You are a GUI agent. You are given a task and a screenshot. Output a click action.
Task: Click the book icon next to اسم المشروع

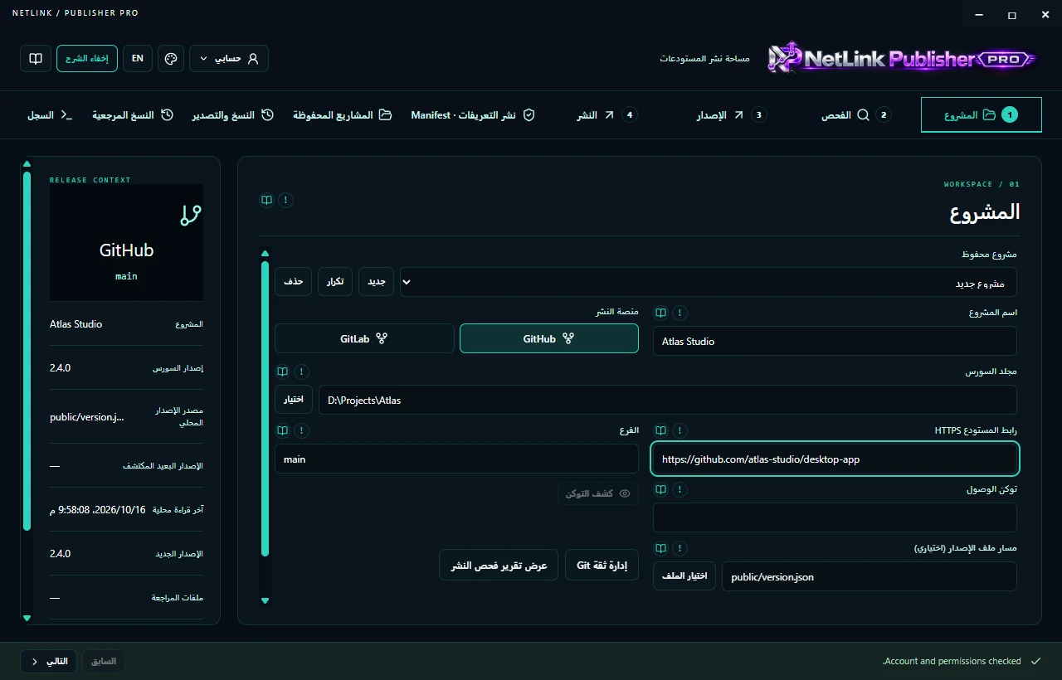[x=660, y=313]
